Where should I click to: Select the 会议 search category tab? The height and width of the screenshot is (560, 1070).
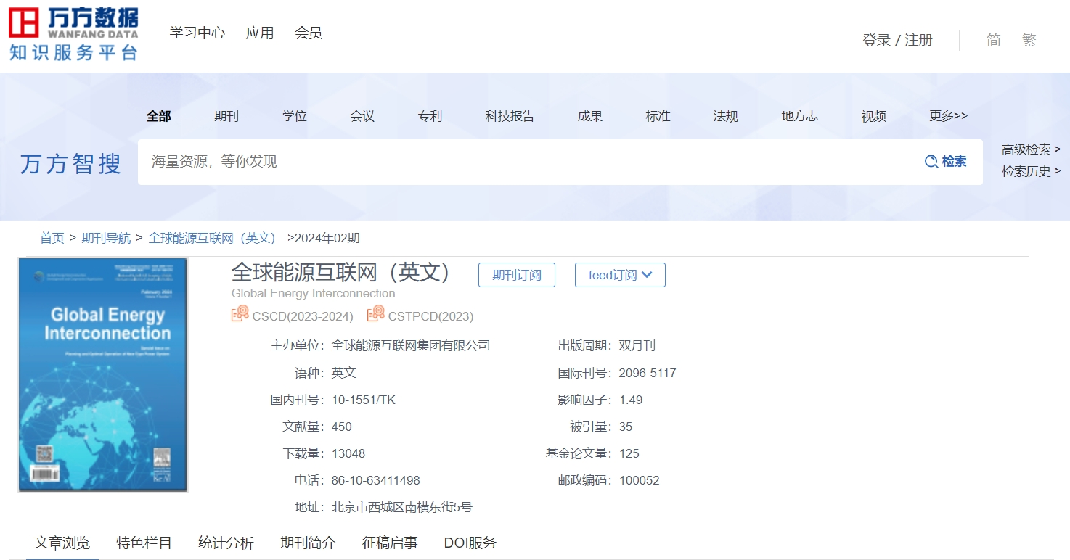(x=362, y=116)
